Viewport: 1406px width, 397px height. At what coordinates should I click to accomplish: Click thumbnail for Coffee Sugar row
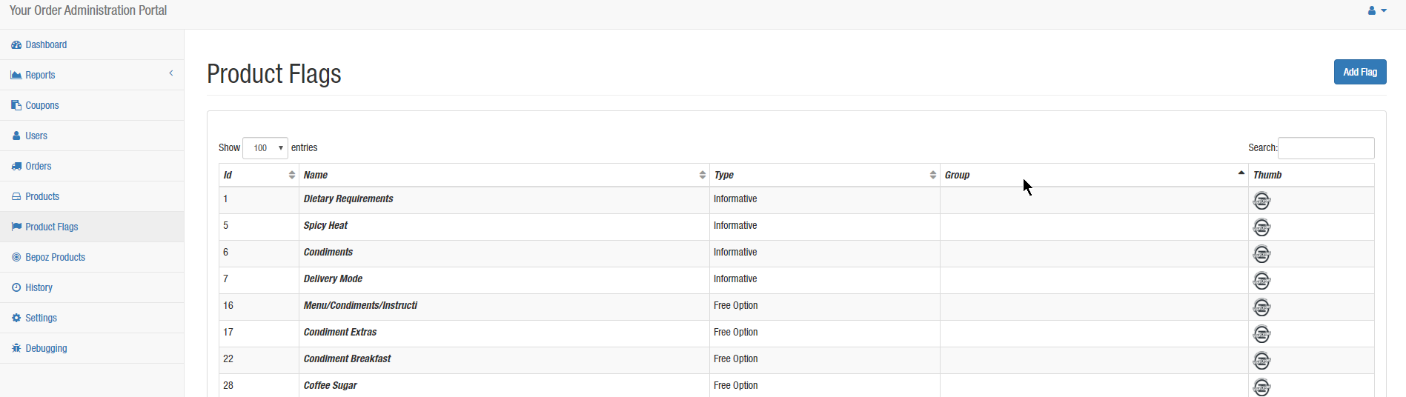point(1261,387)
